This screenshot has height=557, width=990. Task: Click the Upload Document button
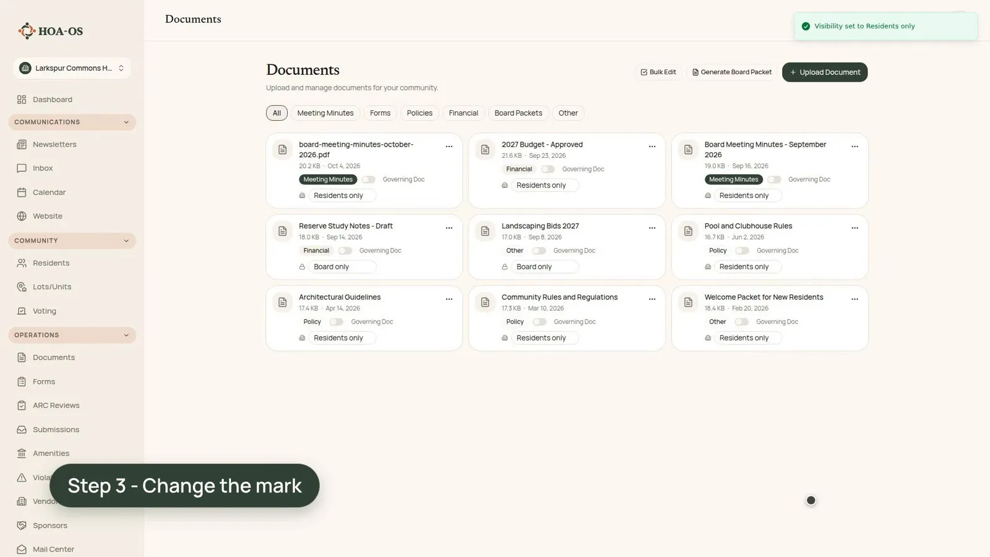[x=825, y=72]
